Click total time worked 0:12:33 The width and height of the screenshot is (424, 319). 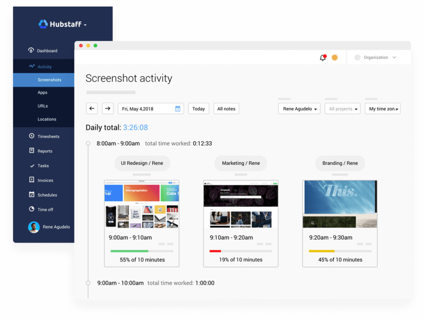(x=178, y=144)
